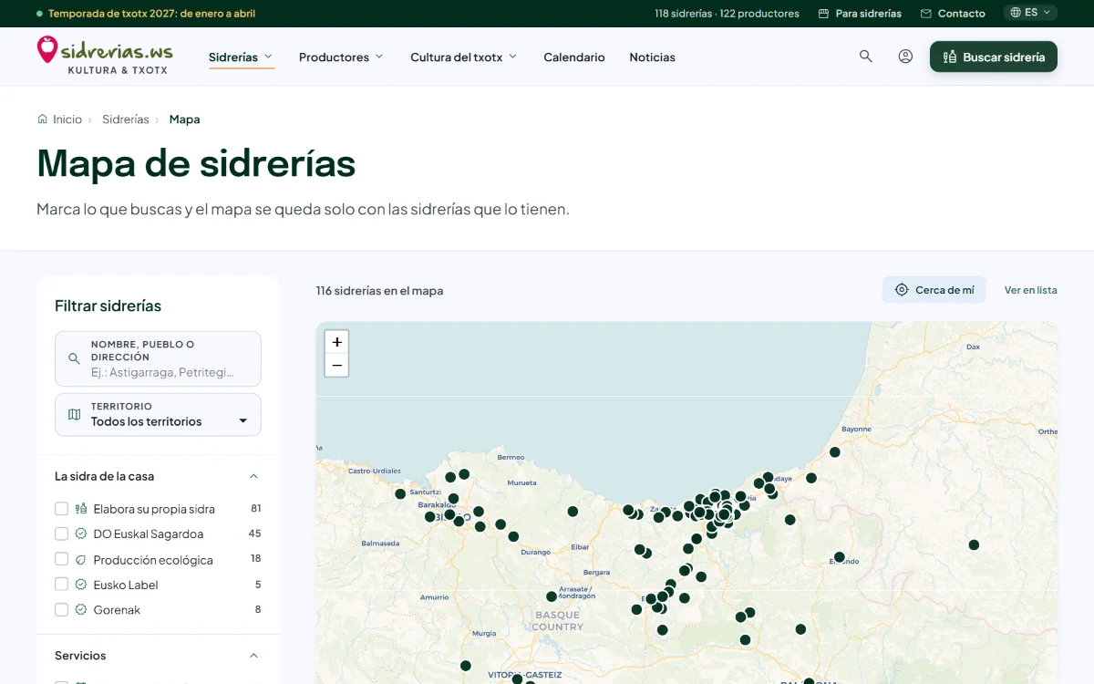Go to Sidrerías in breadcrumb

coord(126,119)
